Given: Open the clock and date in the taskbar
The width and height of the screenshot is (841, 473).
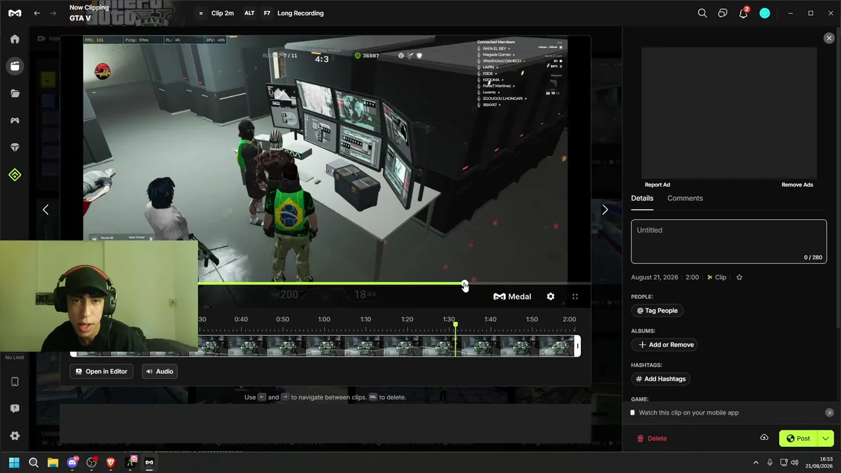Looking at the screenshot, I should [x=818, y=462].
